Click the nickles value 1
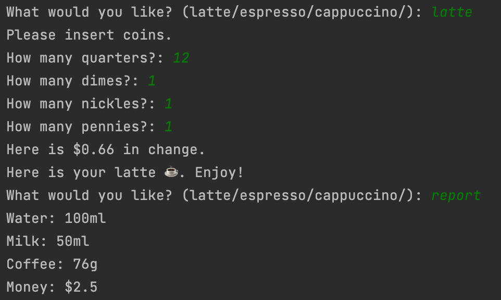This screenshot has width=501, height=300. (x=169, y=104)
